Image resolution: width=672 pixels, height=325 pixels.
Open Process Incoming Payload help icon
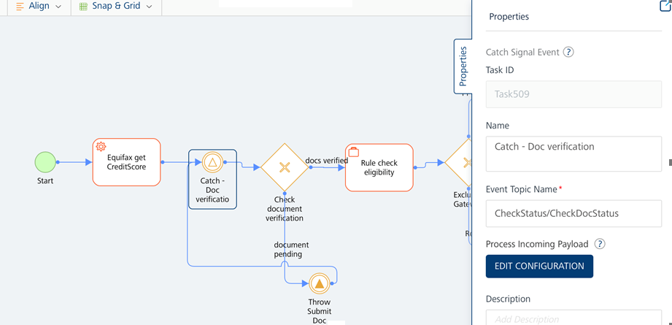tap(600, 244)
